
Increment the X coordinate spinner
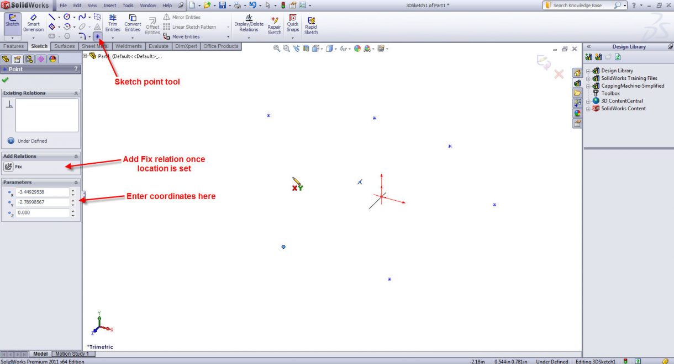coord(73,190)
